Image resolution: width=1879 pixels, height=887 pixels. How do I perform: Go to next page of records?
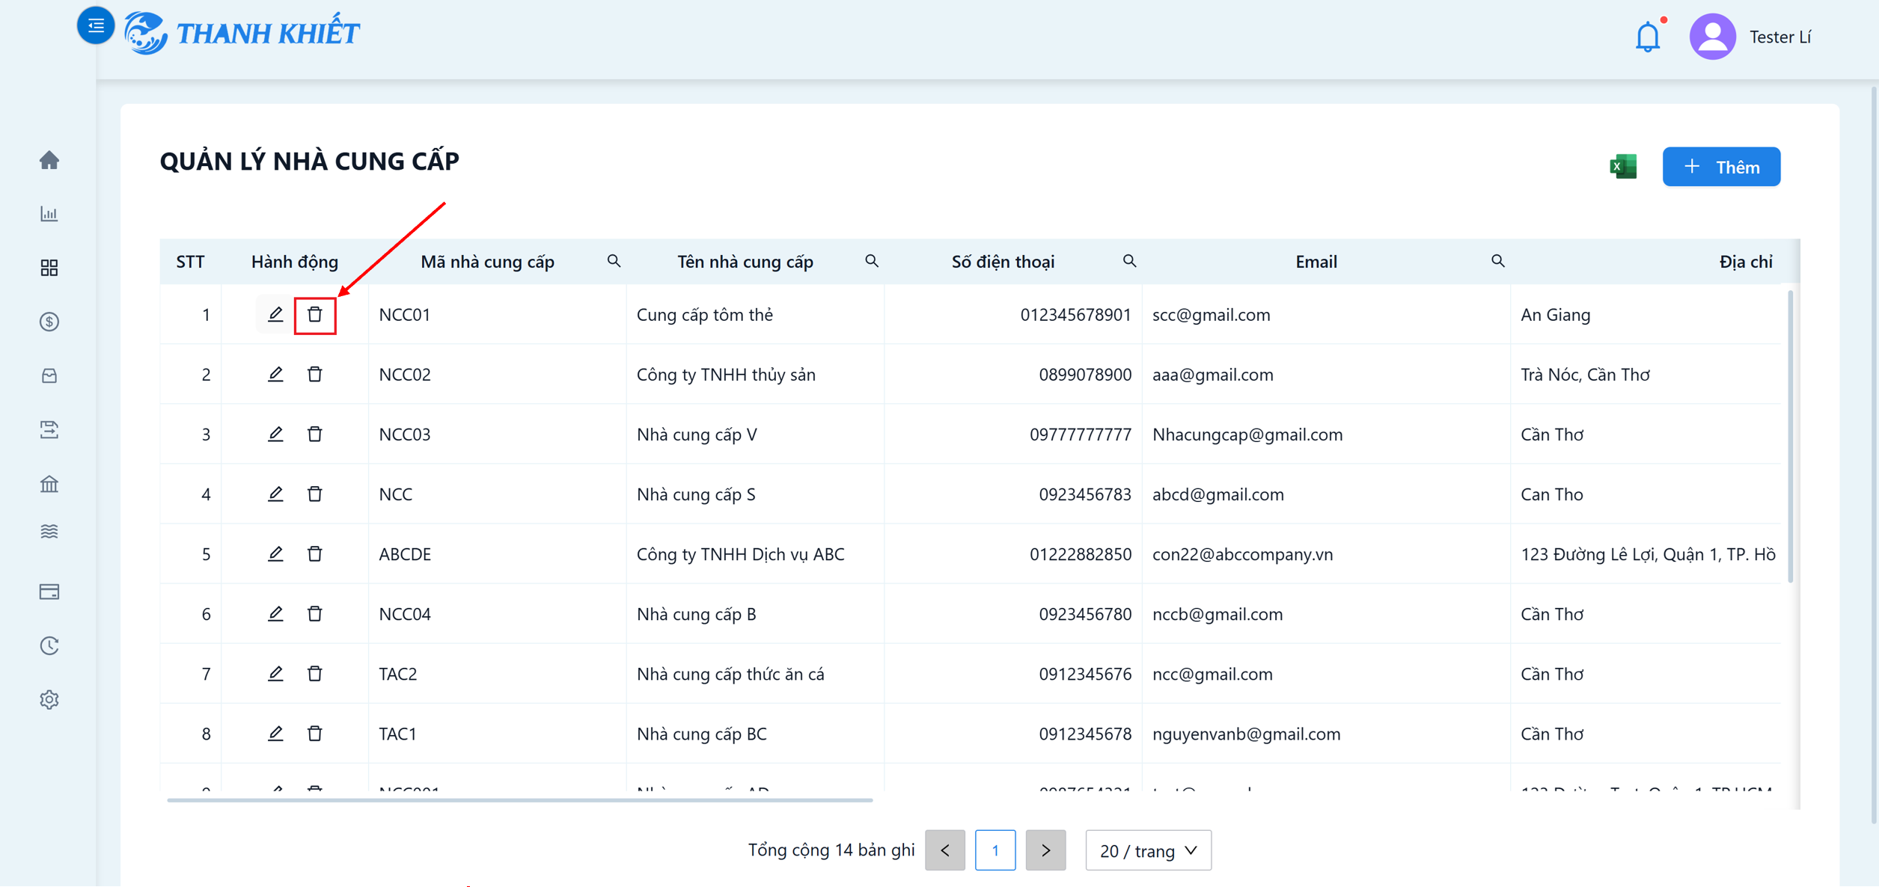pyautogui.click(x=1045, y=850)
